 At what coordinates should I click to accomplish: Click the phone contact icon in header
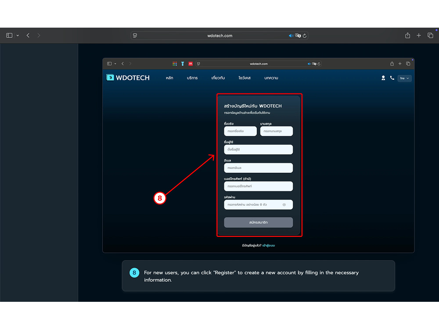click(x=392, y=78)
